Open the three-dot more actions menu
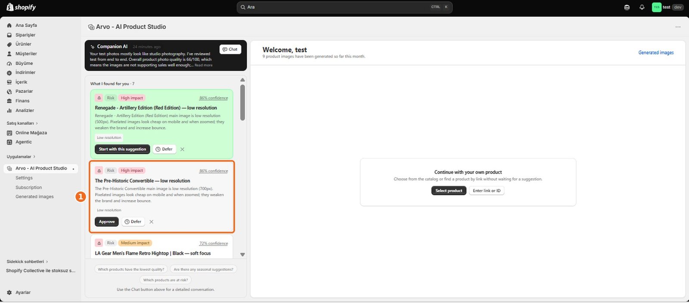689x303 pixels. click(678, 27)
